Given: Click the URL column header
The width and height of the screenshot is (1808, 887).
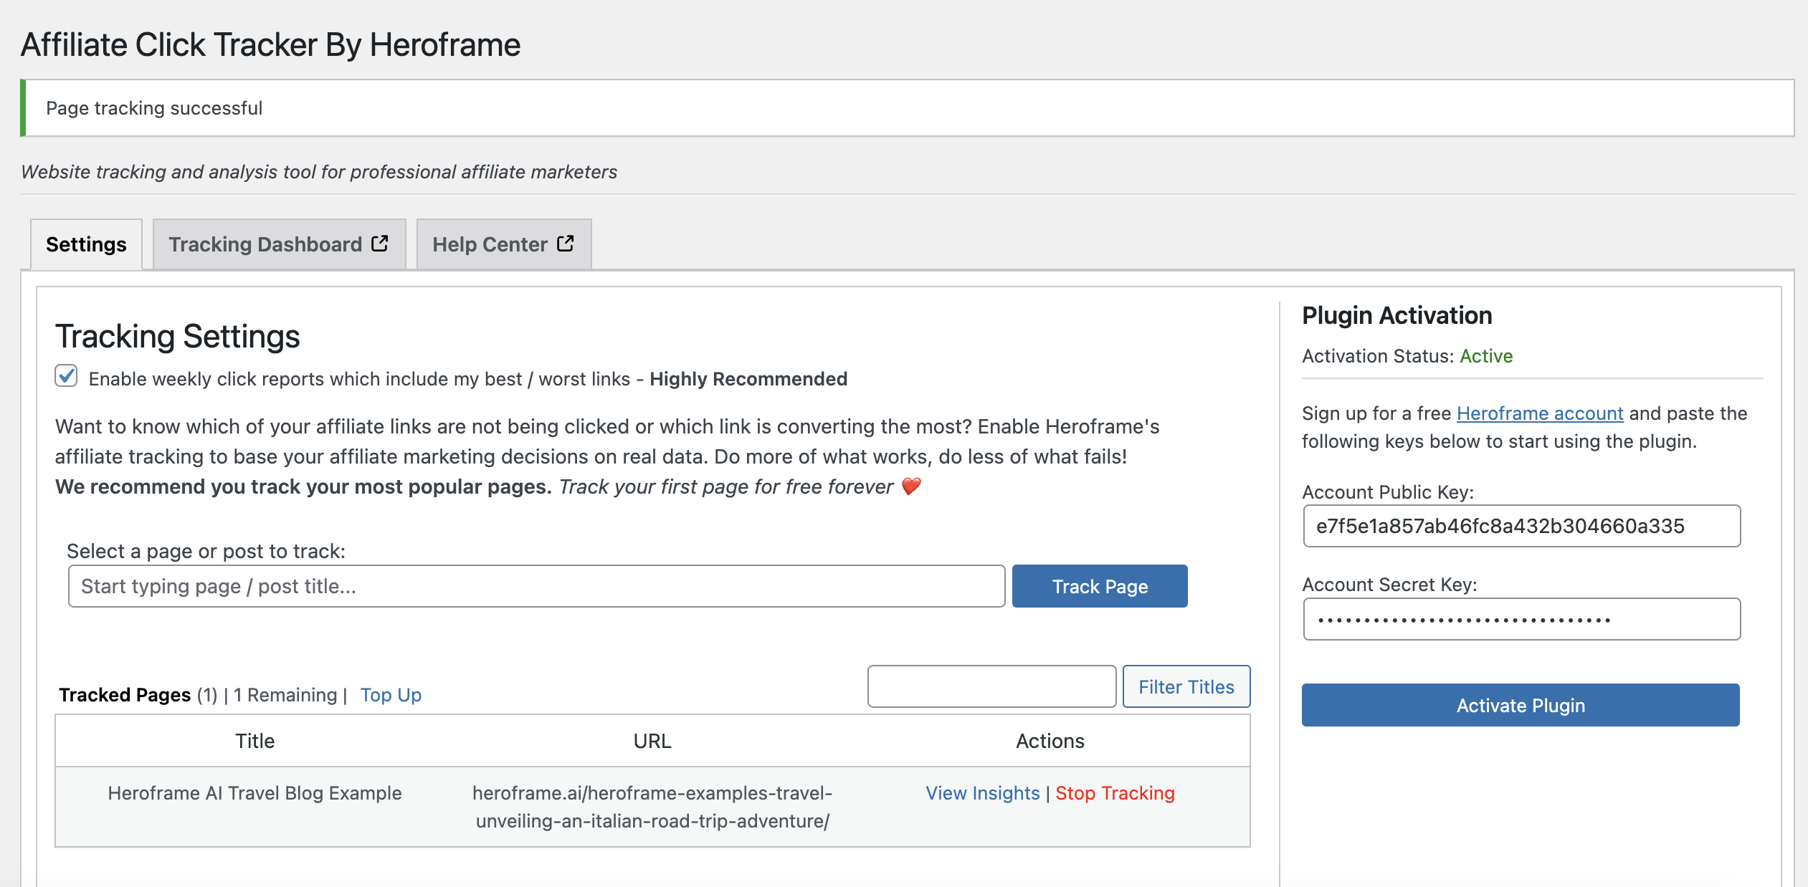Looking at the screenshot, I should click(x=652, y=741).
